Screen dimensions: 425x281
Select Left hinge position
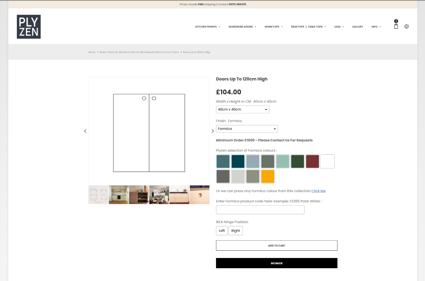222,230
